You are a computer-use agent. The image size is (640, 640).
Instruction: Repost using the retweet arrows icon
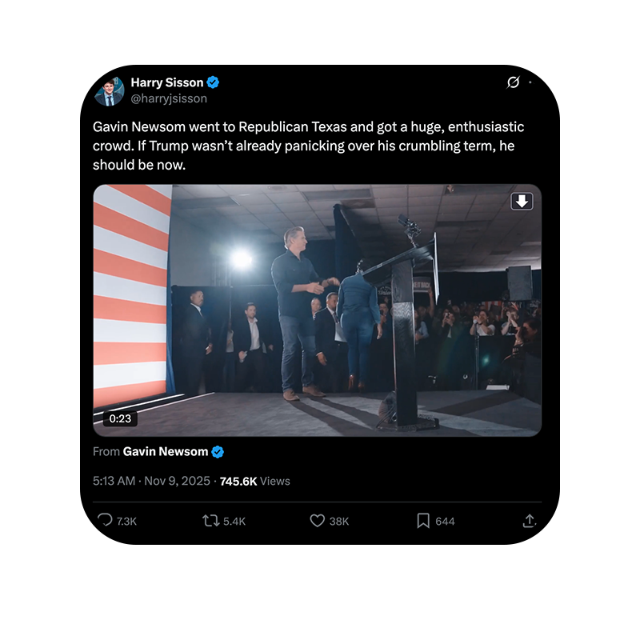tap(210, 521)
